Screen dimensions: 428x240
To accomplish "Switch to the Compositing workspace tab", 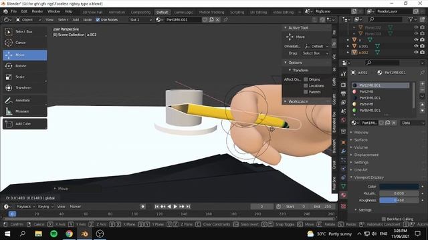I will pos(140,12).
